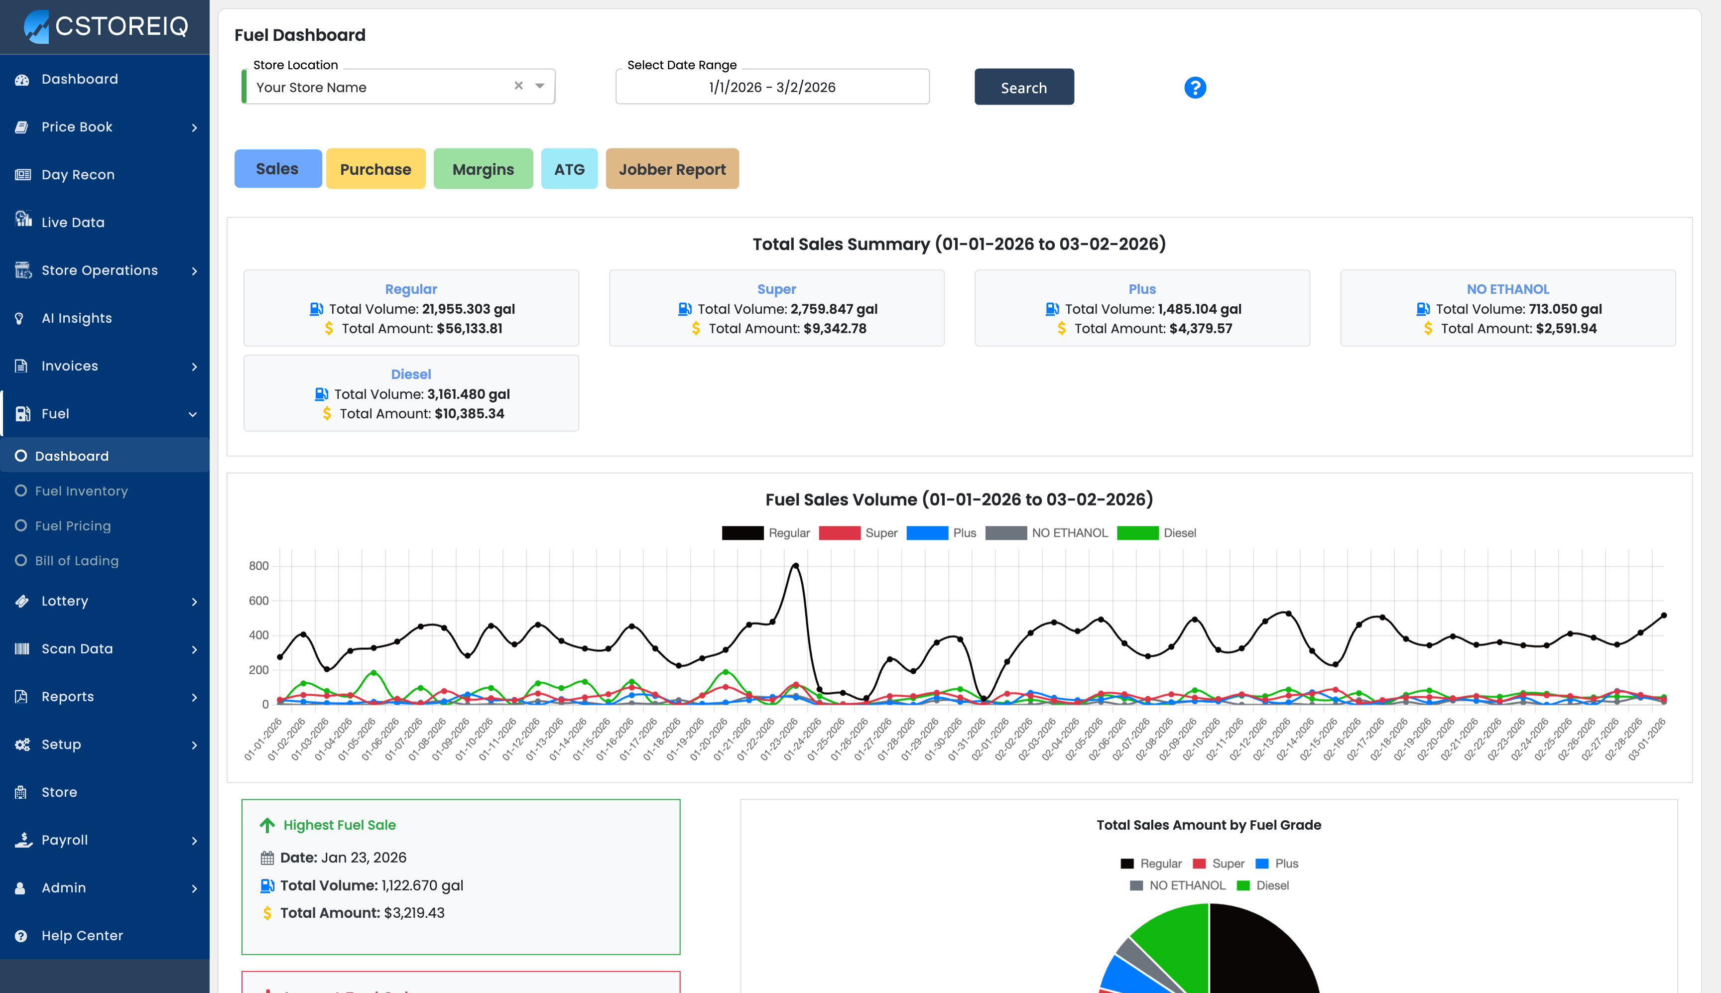Image resolution: width=1721 pixels, height=993 pixels.
Task: Go to Fuel Inventory page
Action: [81, 491]
